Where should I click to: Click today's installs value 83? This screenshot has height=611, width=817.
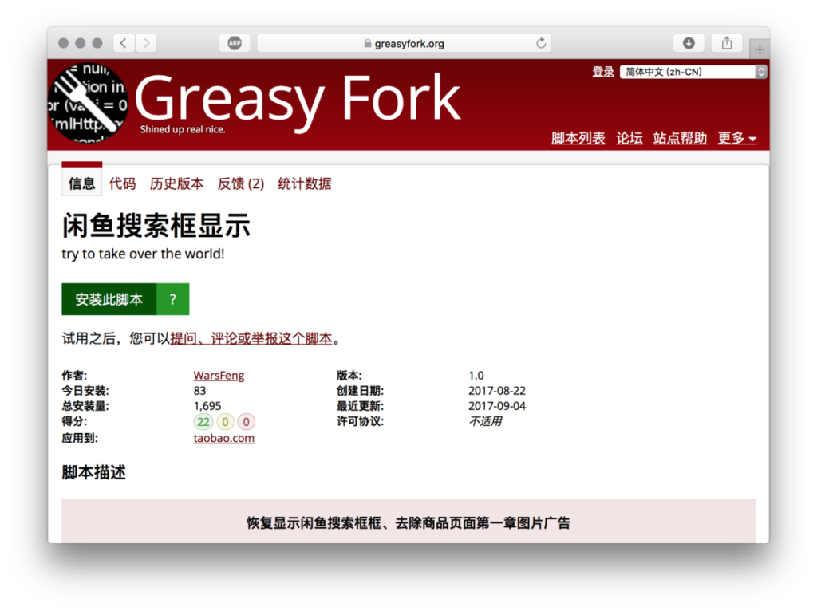[x=199, y=391]
